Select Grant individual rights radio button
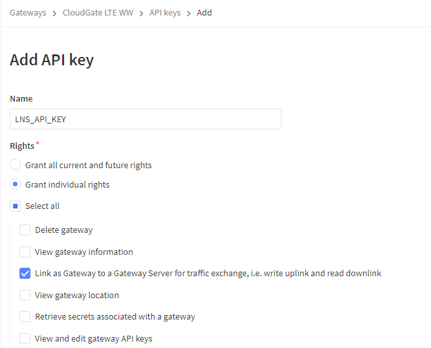This screenshot has width=431, height=348. (x=15, y=184)
